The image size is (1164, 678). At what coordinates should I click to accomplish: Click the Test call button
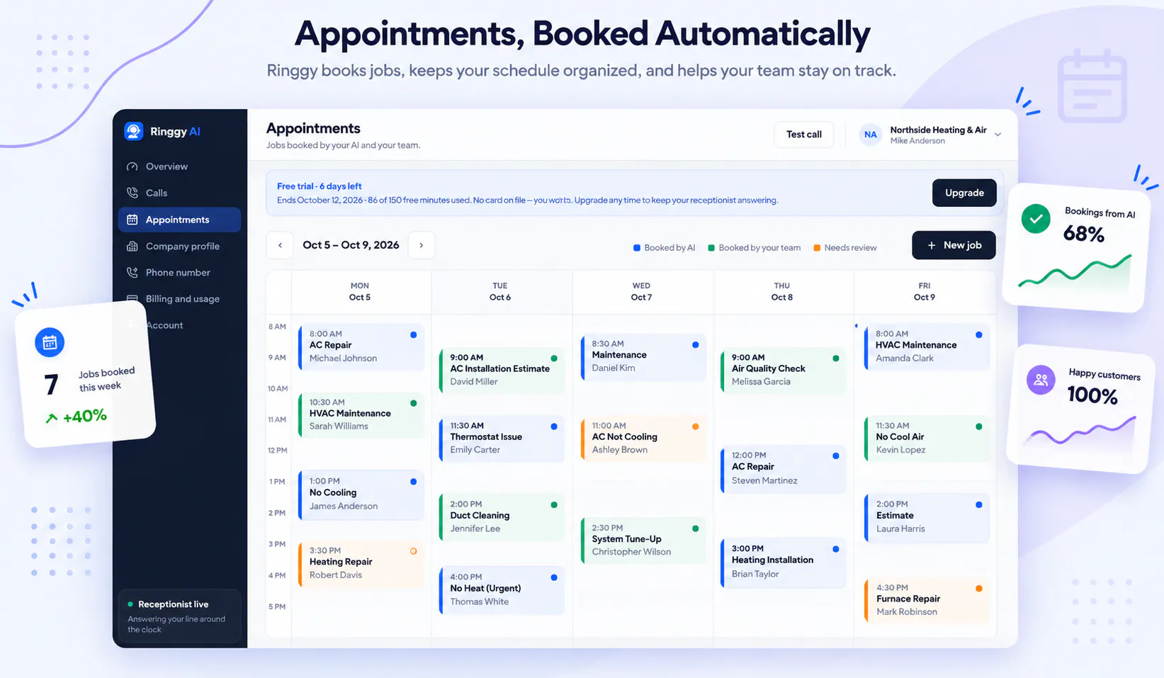point(804,135)
